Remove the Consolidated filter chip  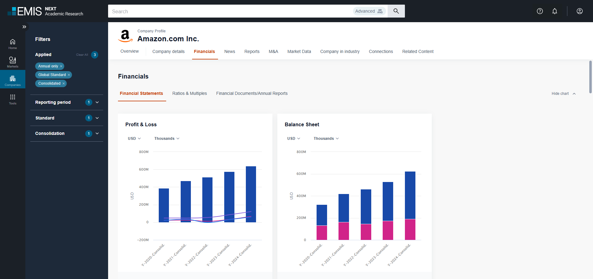[64, 83]
